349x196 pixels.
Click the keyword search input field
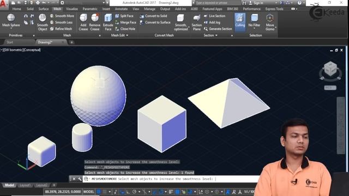tap(217, 3)
